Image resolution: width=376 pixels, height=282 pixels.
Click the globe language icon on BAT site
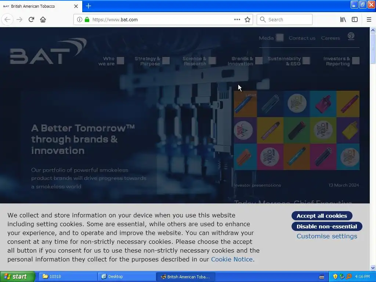point(351,36)
